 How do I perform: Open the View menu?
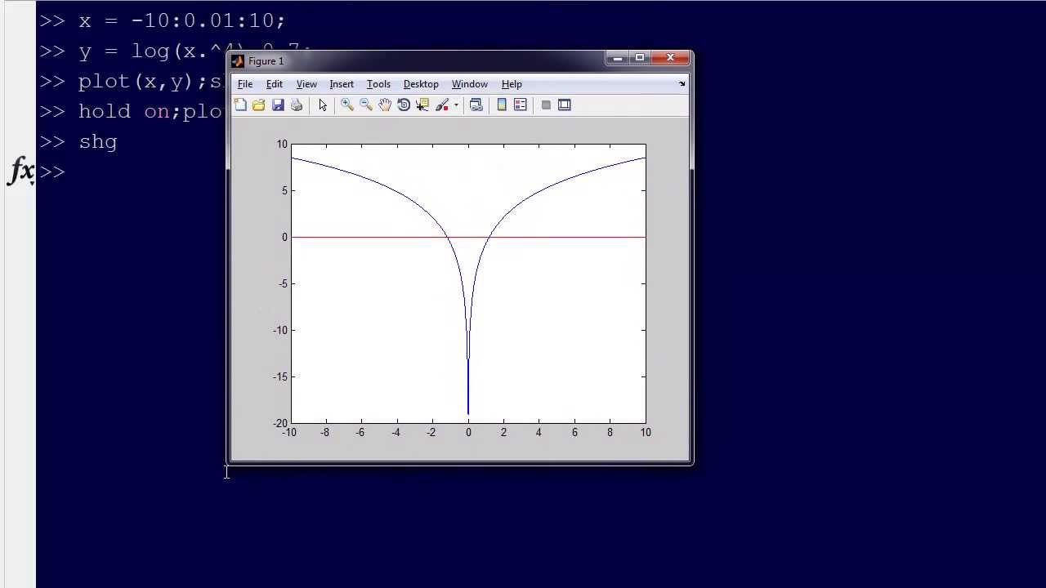(306, 84)
